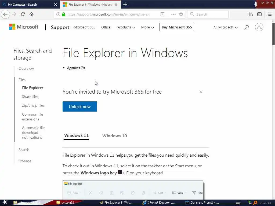Switch to the Windows 10 tab
This screenshot has height=206, width=275.
(114, 136)
